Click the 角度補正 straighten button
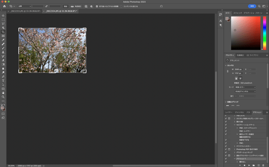 point(76,6)
